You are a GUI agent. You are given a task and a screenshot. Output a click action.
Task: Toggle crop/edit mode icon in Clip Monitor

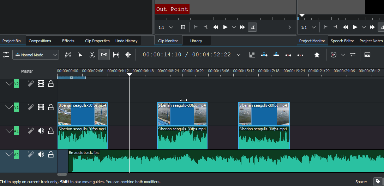click(252, 27)
